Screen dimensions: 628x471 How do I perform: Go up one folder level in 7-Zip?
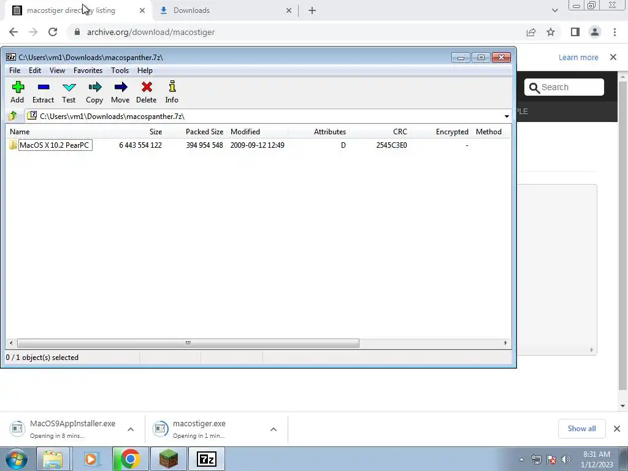point(13,116)
